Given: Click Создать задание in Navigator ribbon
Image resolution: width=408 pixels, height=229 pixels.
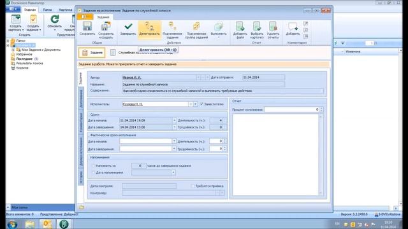Looking at the screenshot, I should pos(33,23).
